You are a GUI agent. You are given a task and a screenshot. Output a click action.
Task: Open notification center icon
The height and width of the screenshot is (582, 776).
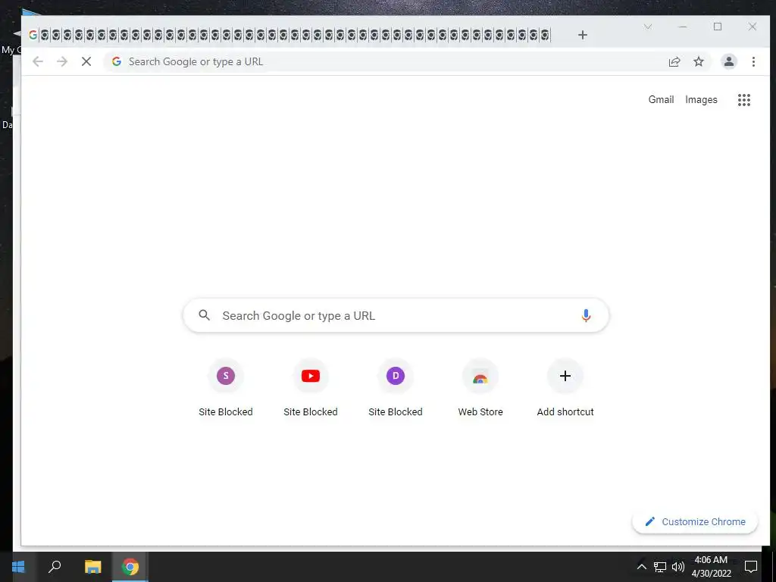[751, 567]
